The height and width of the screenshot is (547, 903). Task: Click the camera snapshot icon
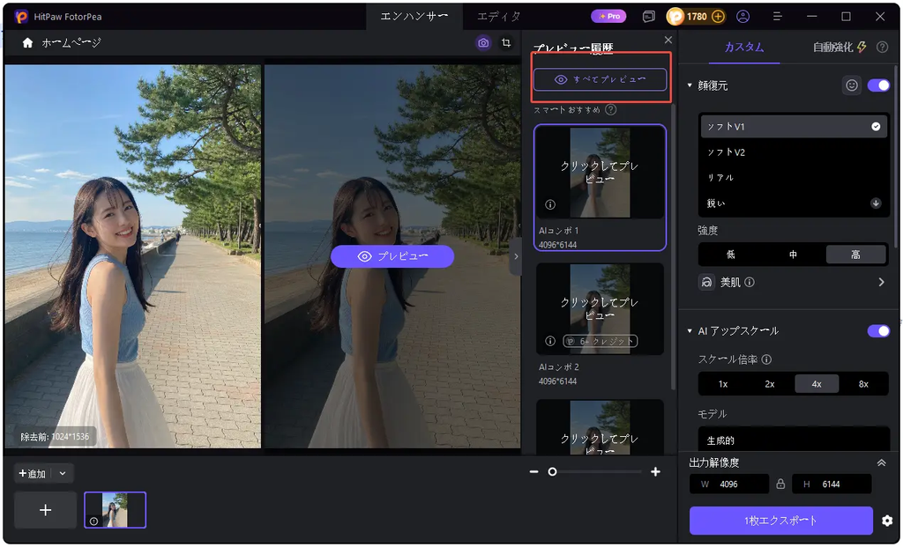click(483, 43)
